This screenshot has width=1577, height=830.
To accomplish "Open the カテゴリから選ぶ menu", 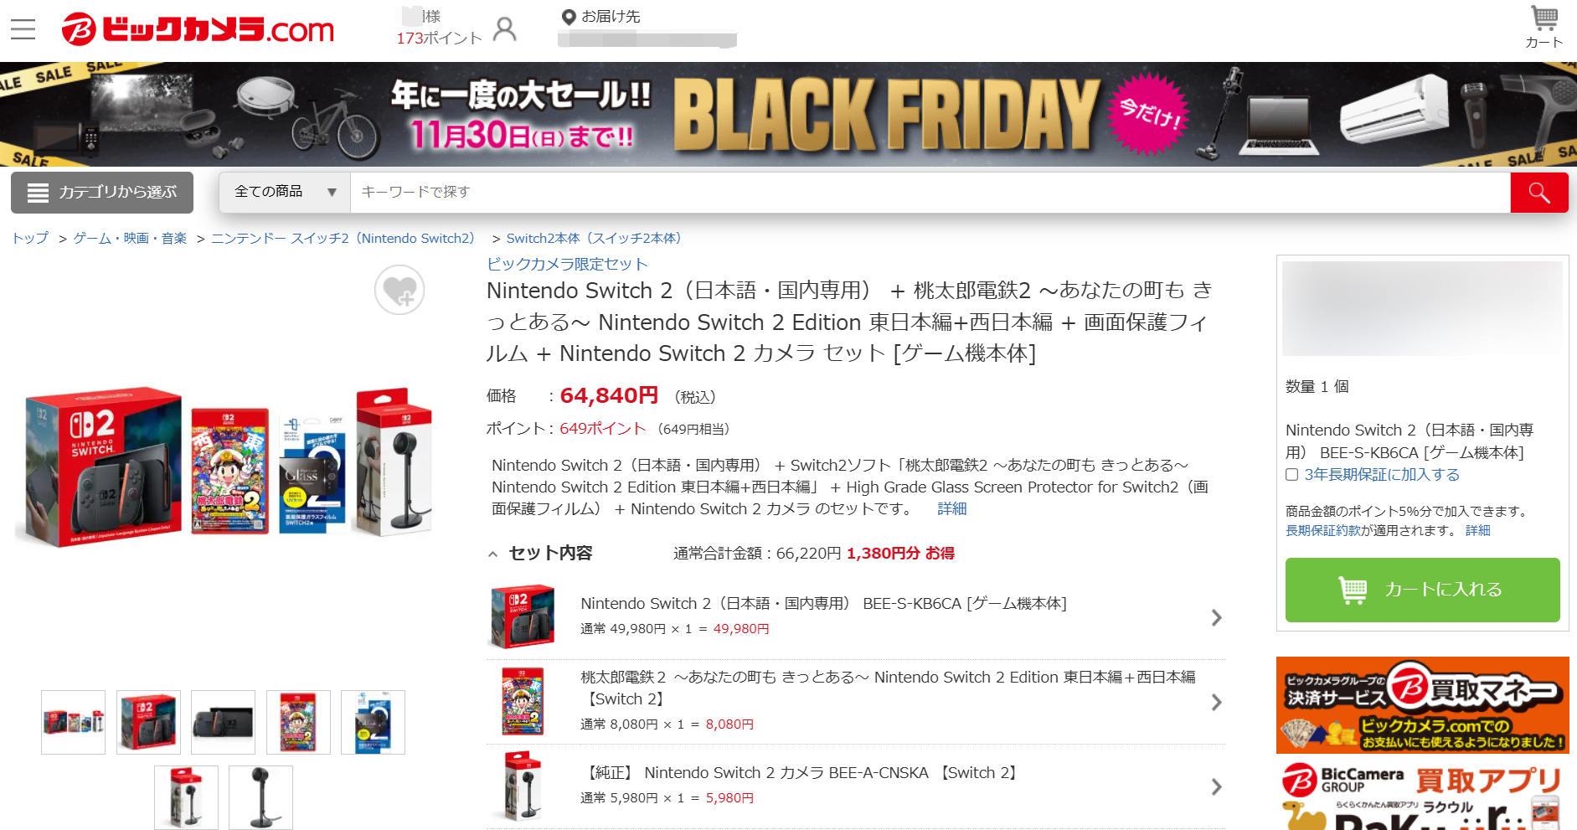I will coord(102,193).
